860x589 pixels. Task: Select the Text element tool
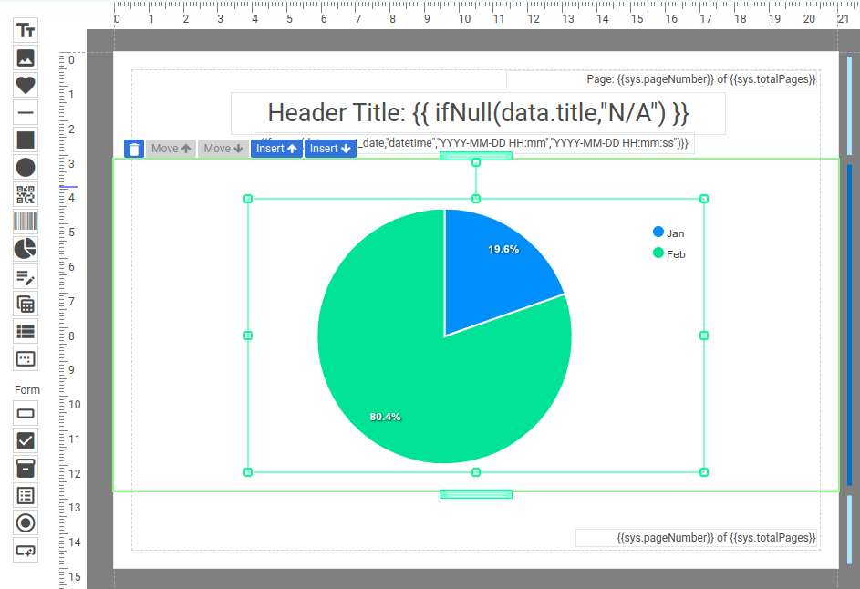pyautogui.click(x=26, y=30)
